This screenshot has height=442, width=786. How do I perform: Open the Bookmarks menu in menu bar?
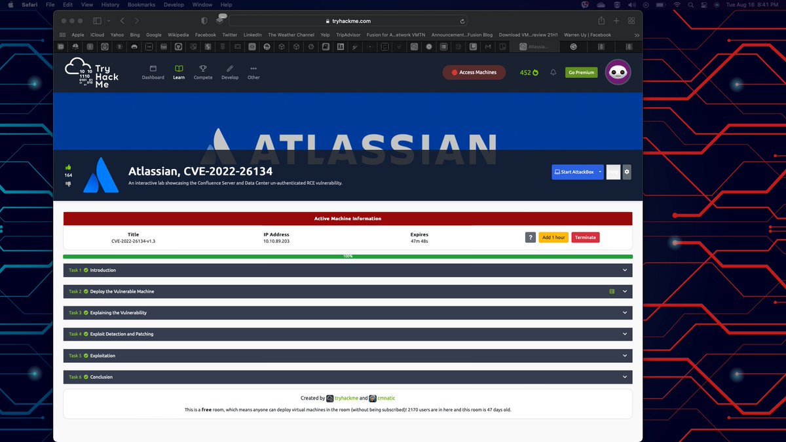(x=141, y=5)
